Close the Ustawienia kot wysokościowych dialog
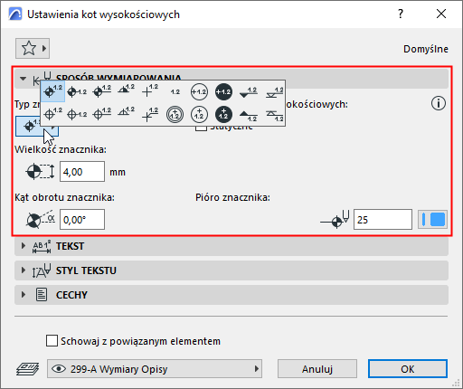This screenshot has height=389, width=463. point(441,14)
